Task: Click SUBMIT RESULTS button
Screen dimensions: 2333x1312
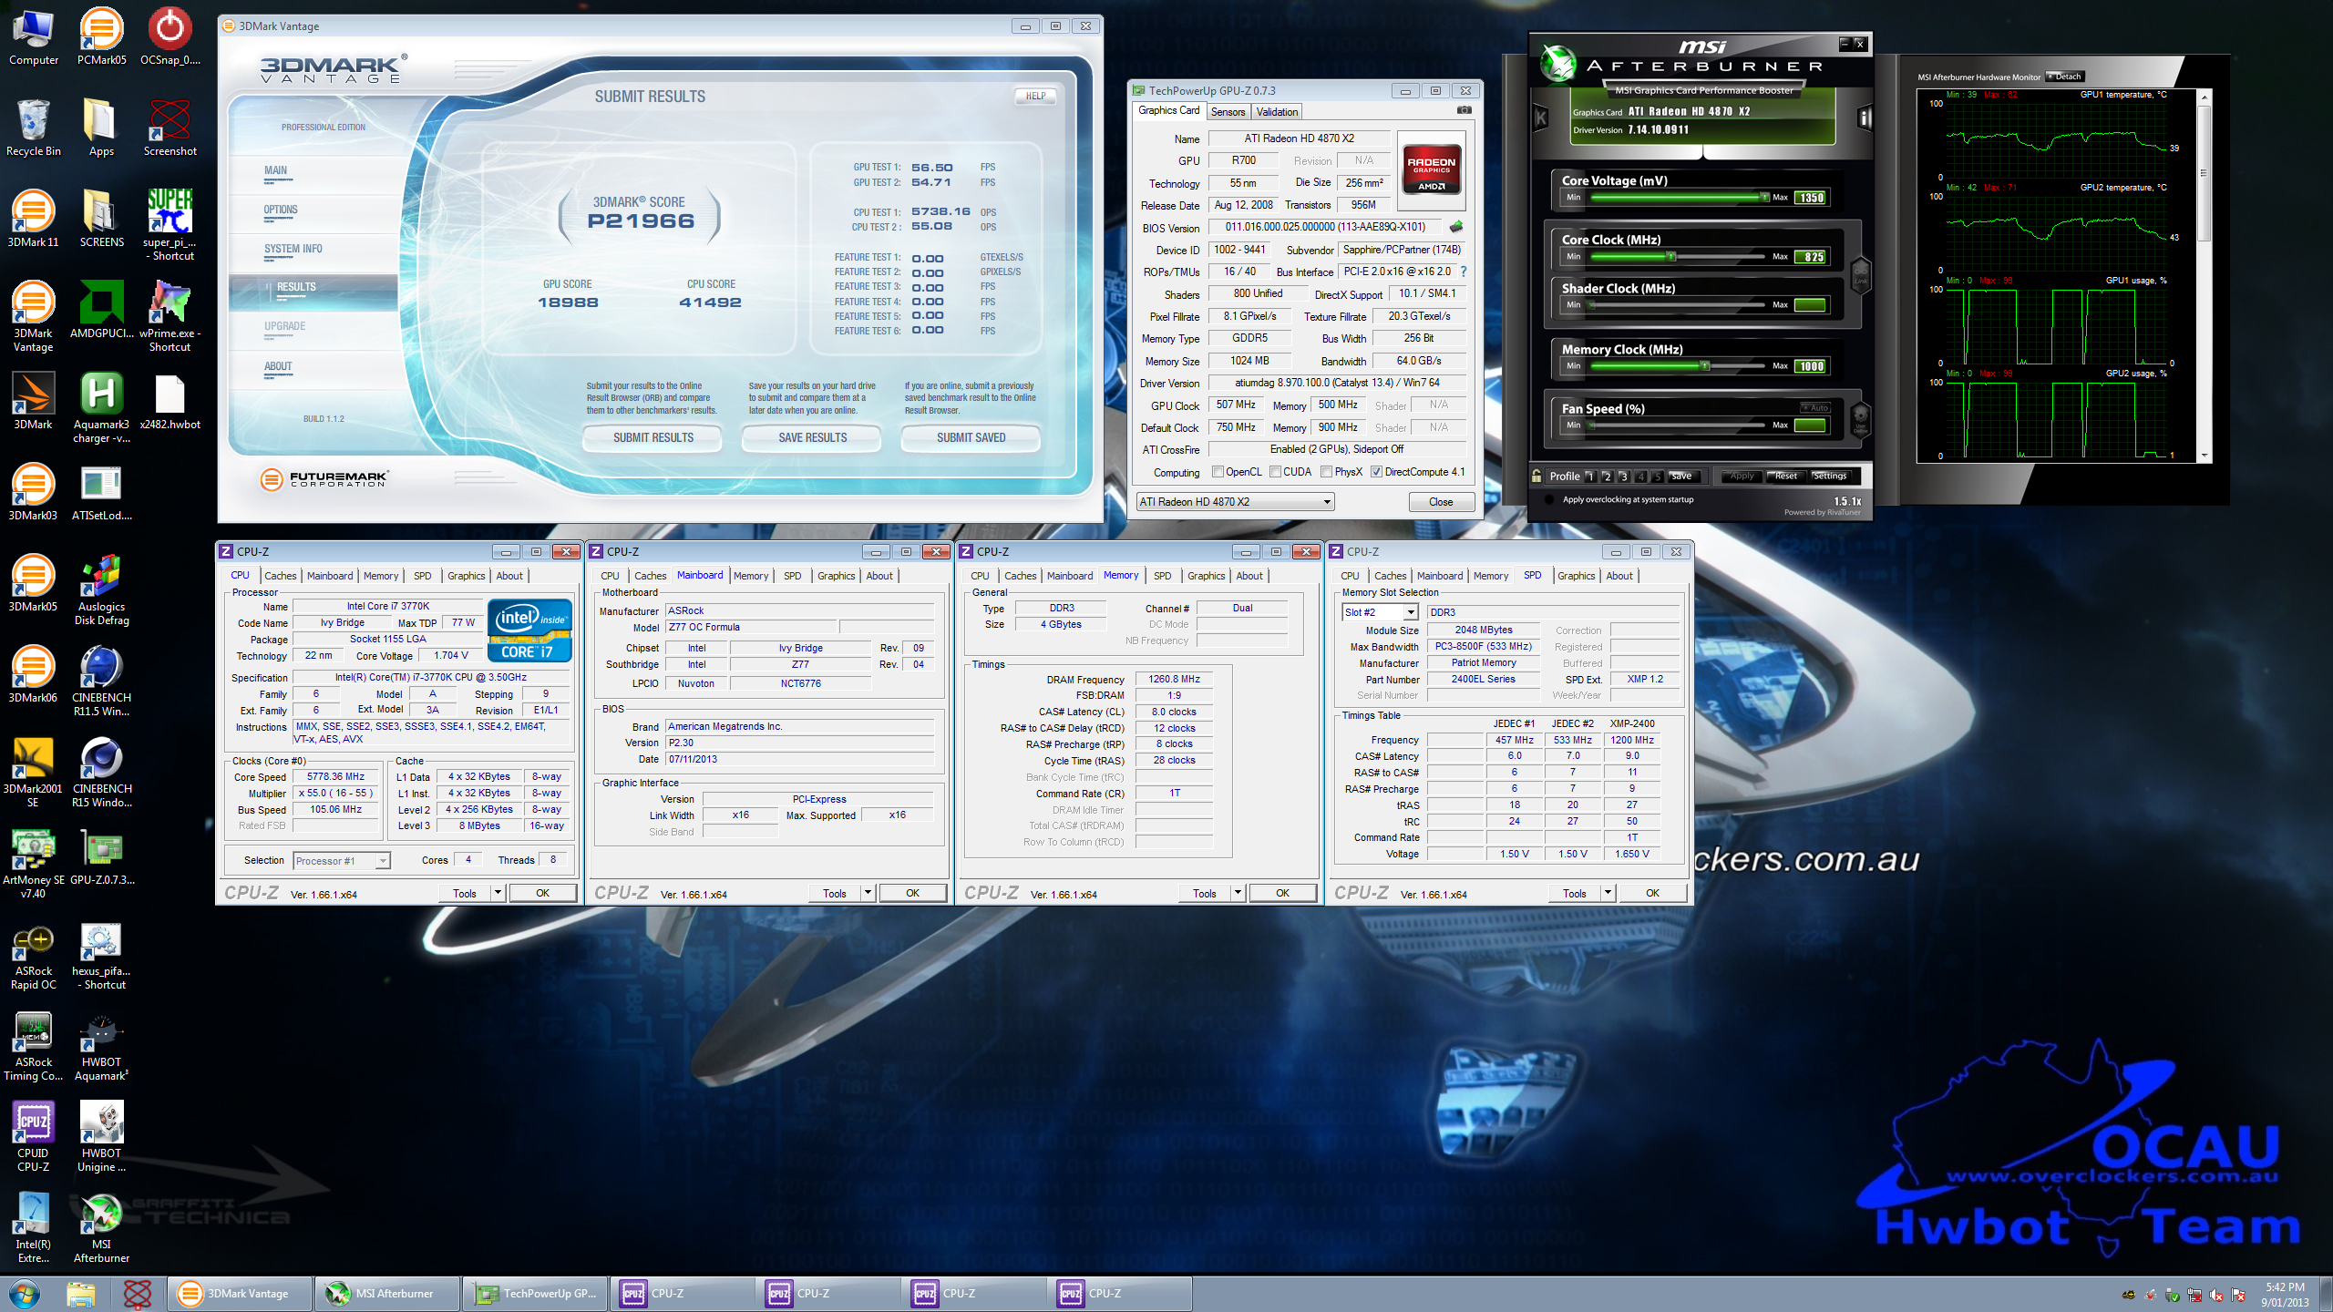Action: click(x=653, y=437)
